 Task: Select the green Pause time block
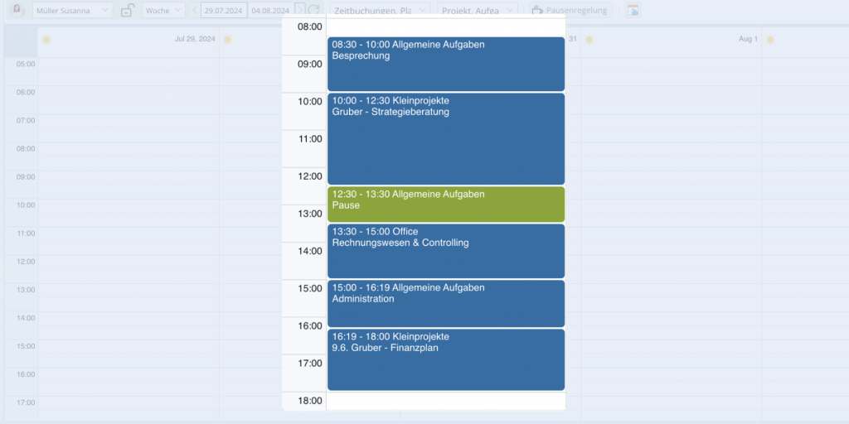tap(445, 205)
